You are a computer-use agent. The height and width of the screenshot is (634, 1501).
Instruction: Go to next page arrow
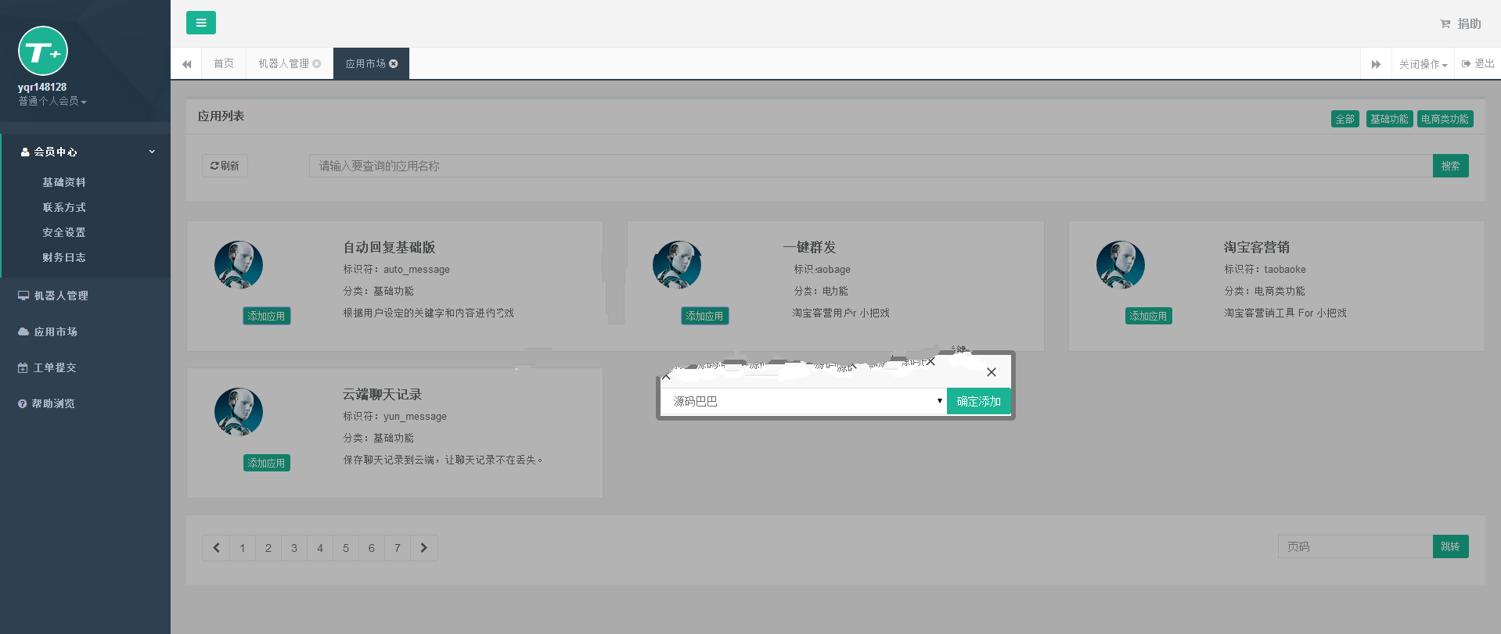[423, 548]
